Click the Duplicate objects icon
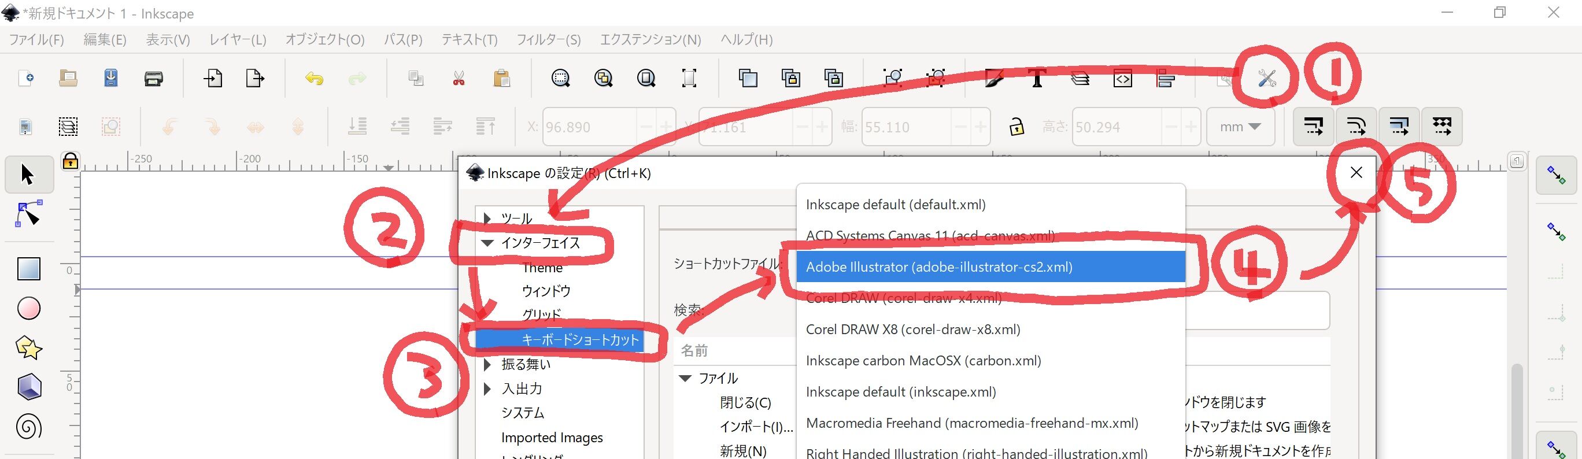 [x=748, y=78]
